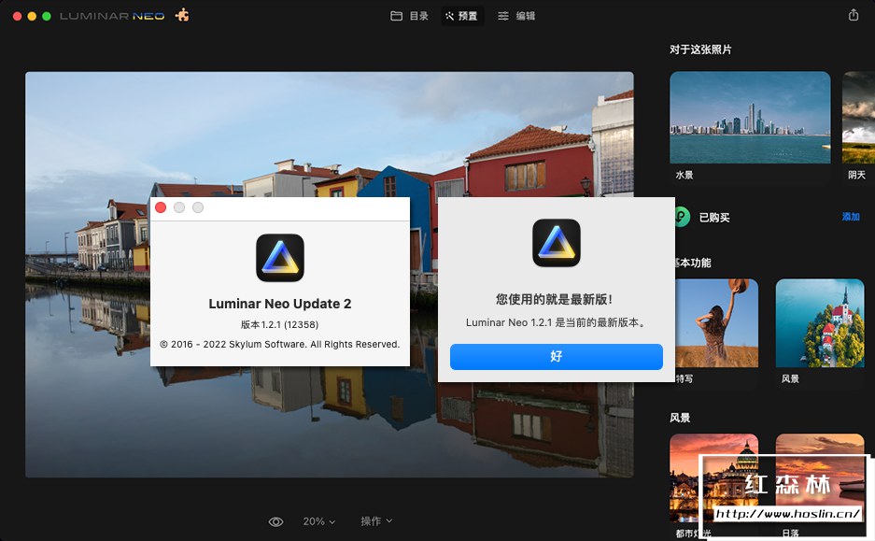The image size is (875, 541).
Task: Click the 好 button in update dialog
Action: point(557,356)
